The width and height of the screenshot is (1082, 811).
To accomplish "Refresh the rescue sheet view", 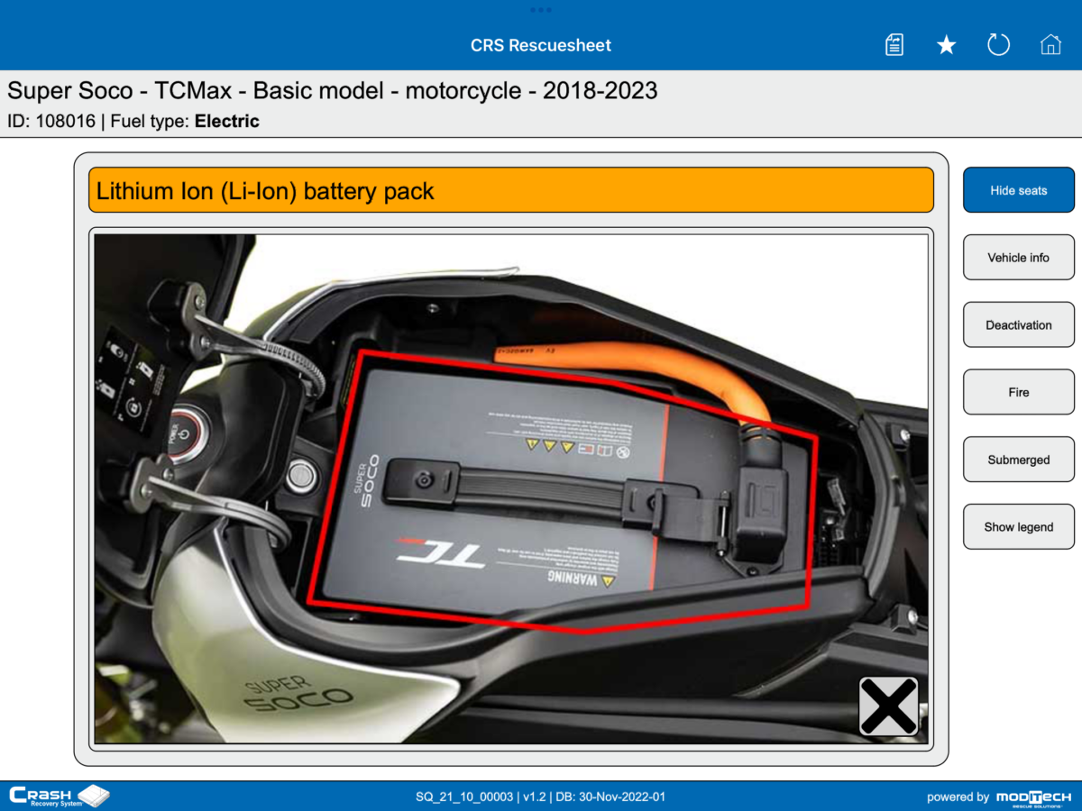I will point(998,44).
